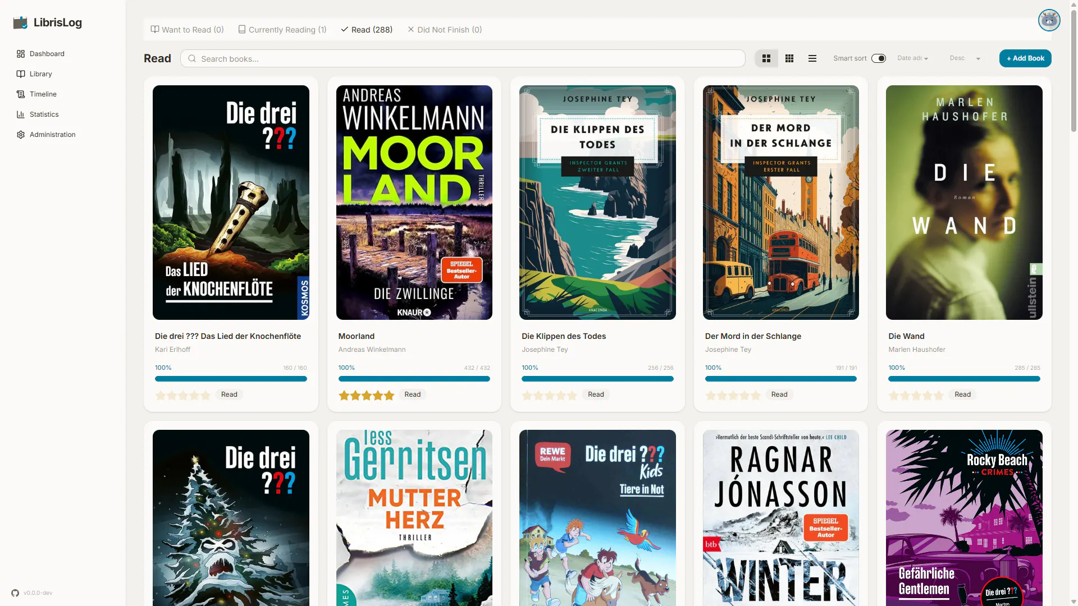Open Moorland book cover
Image resolution: width=1078 pixels, height=606 pixels.
click(414, 203)
